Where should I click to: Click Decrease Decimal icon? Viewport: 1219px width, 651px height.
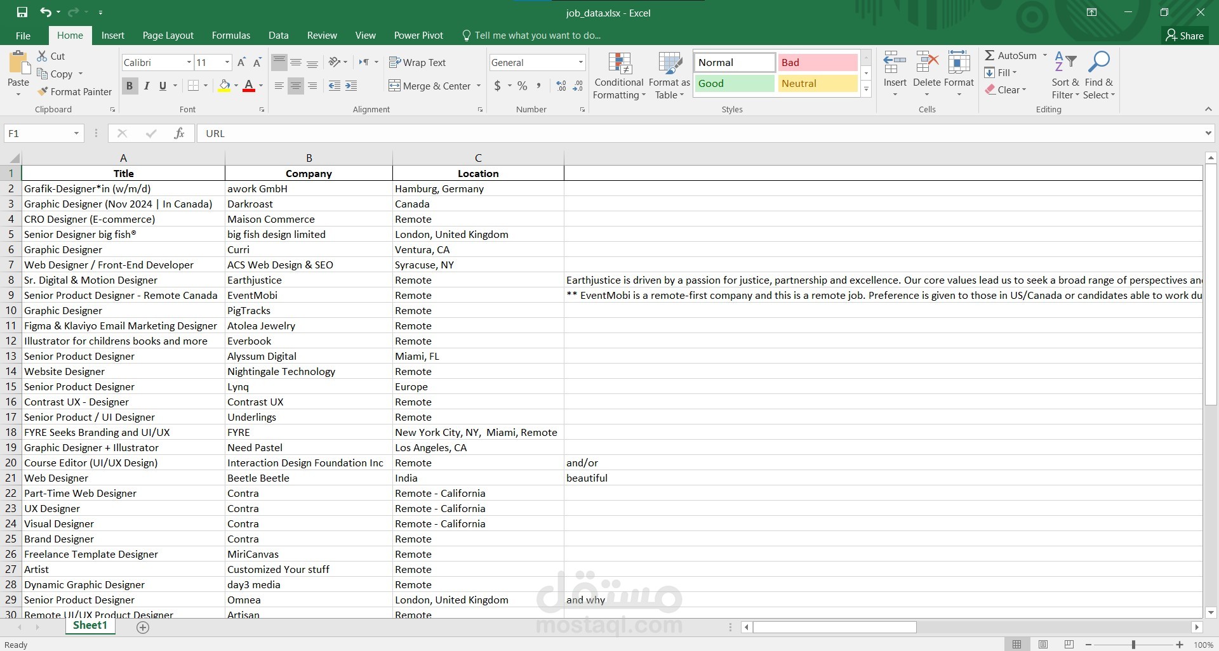click(578, 86)
